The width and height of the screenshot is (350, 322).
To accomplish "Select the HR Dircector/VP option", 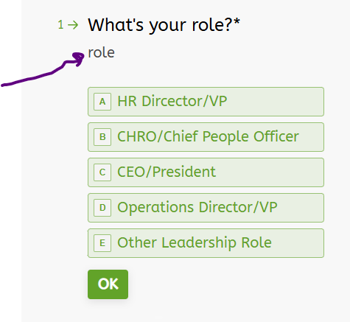I will point(206,102).
